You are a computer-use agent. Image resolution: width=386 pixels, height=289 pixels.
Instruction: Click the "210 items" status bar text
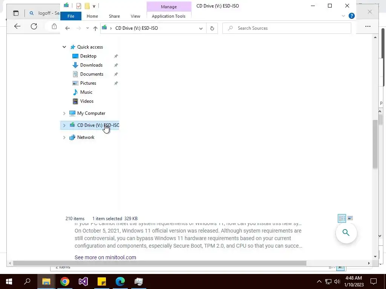point(75,219)
